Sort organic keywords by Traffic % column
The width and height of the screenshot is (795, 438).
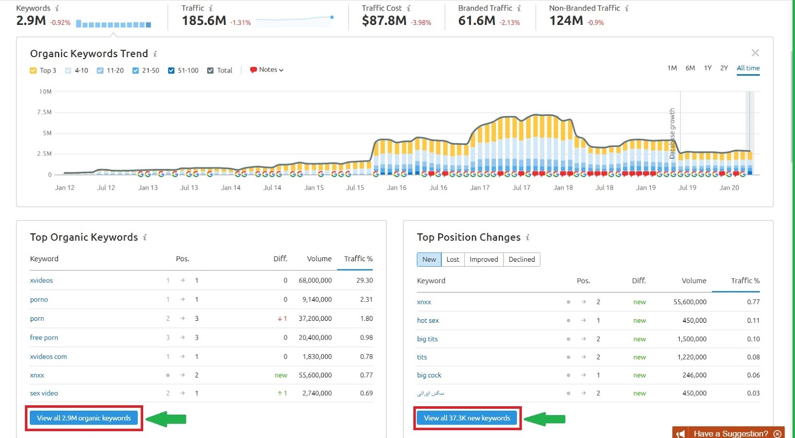[358, 259]
